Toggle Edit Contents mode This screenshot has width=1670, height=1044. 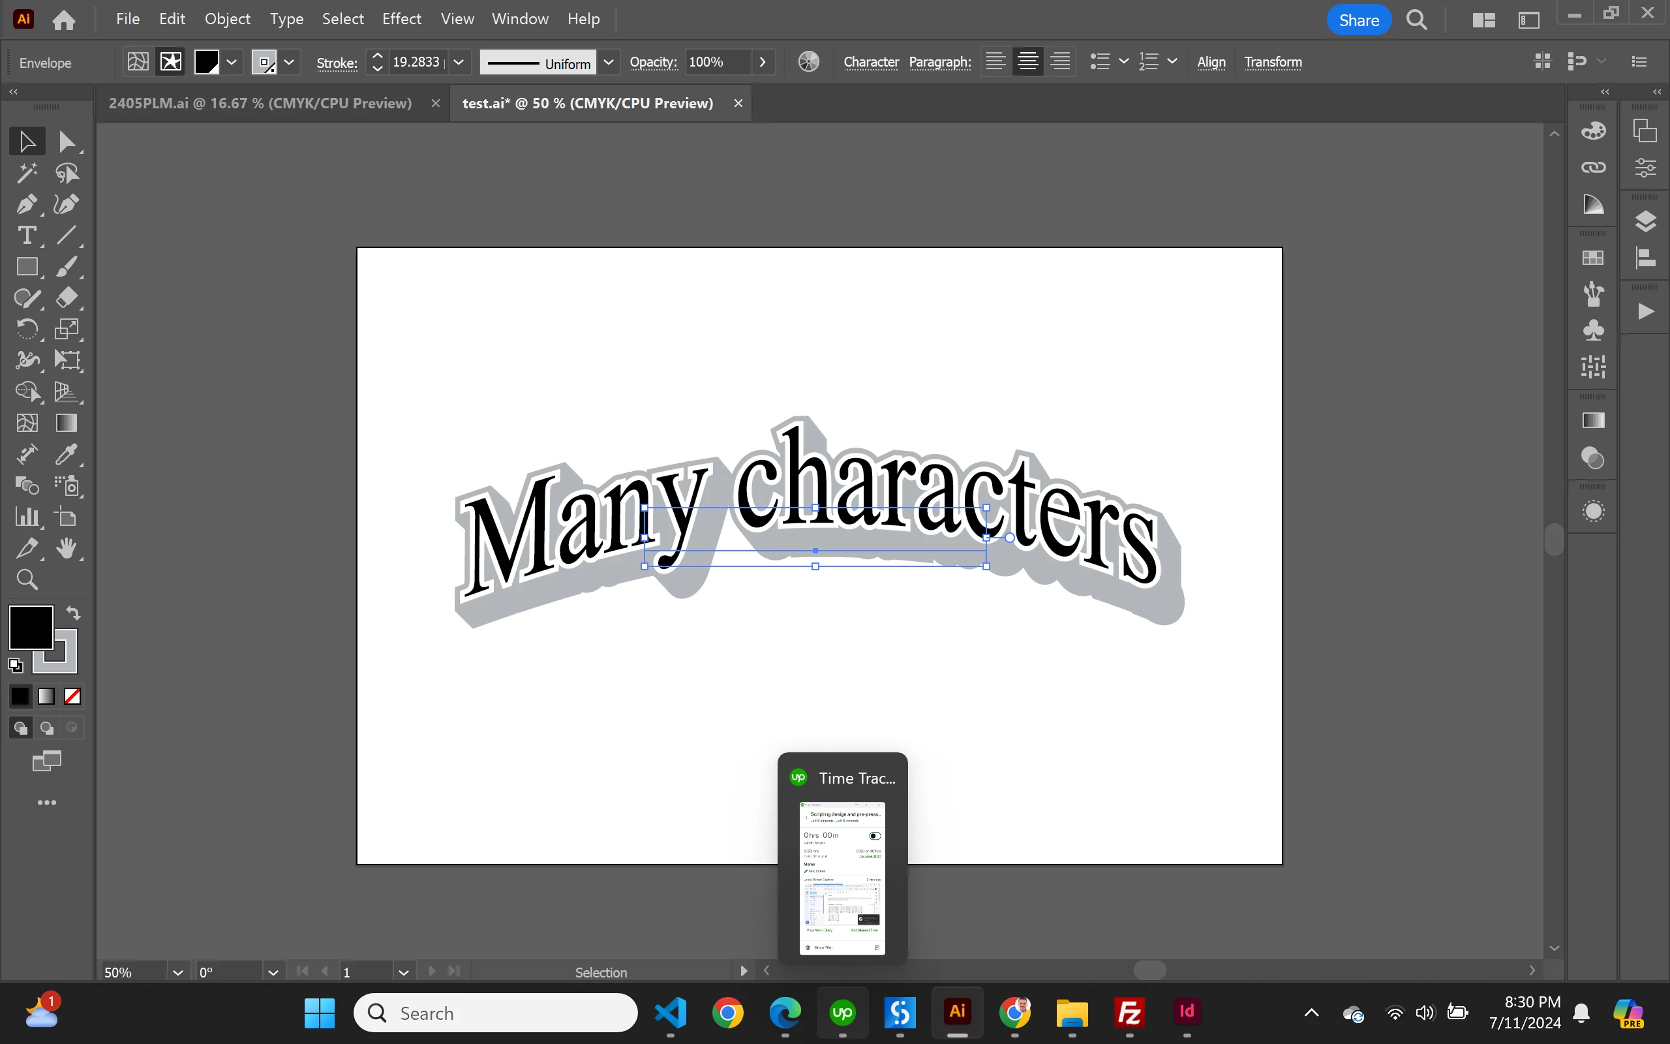170,62
